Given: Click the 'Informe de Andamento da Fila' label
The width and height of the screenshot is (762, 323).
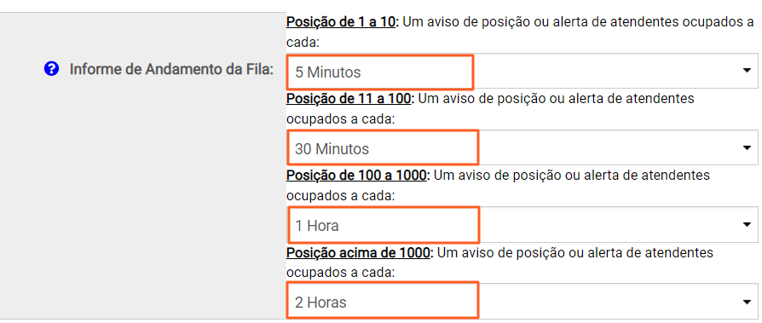Looking at the screenshot, I should [171, 69].
